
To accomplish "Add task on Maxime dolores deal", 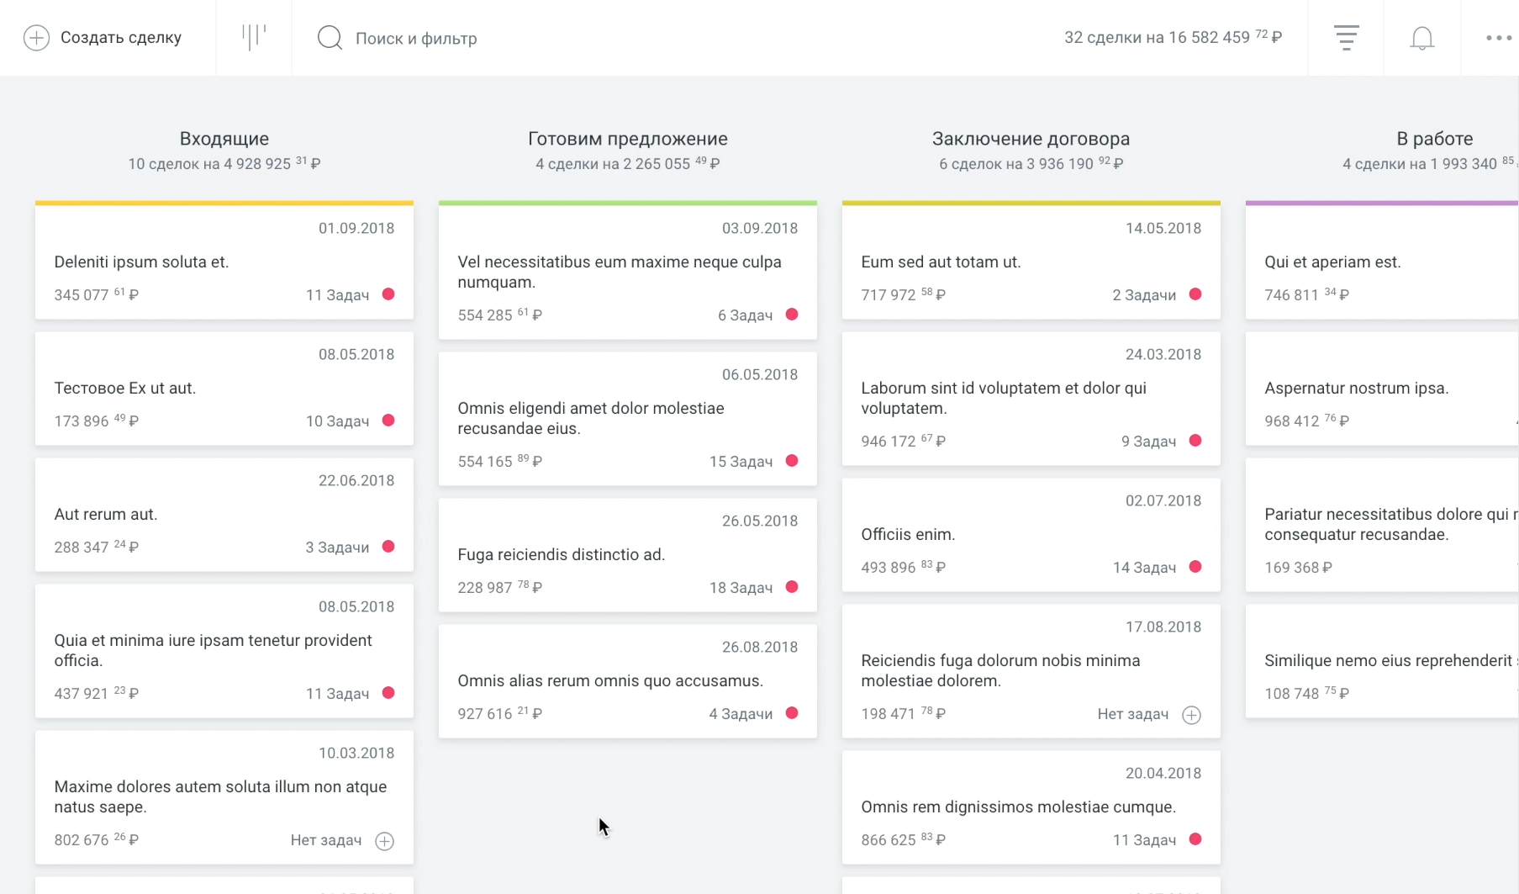I will pos(384,841).
